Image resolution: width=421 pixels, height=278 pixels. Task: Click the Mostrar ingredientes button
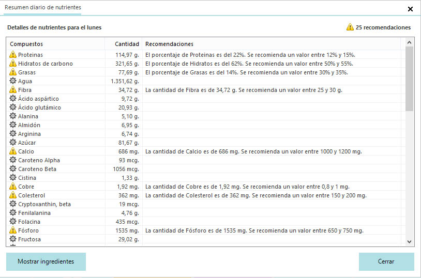click(x=46, y=261)
